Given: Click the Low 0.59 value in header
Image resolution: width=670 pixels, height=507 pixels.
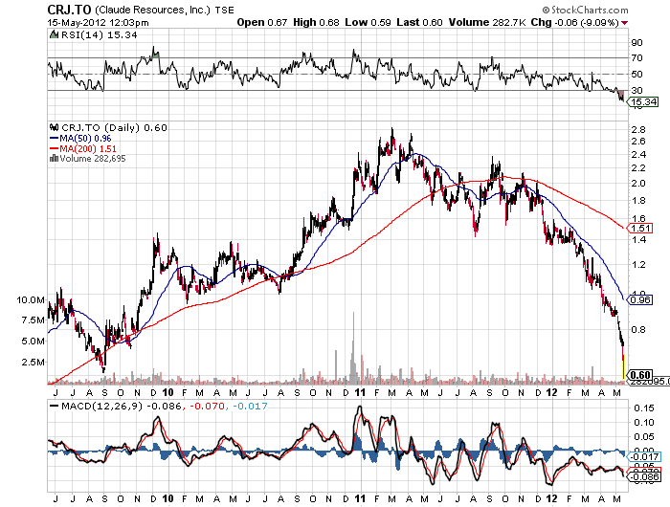Looking at the screenshot, I should click(x=368, y=22).
